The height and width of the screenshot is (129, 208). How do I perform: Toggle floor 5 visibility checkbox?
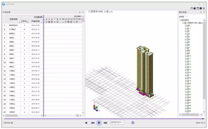coord(188,42)
